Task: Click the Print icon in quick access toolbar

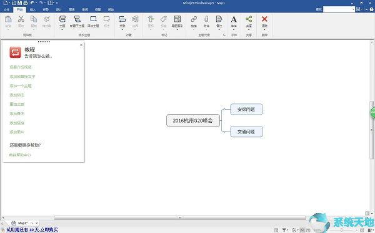Action: [x=26, y=3]
